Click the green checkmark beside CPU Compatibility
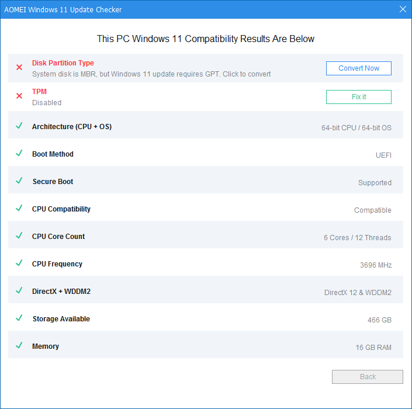Viewport: 412px width, 409px height. [19, 208]
